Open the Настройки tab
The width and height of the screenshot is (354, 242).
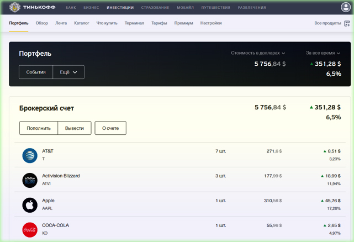click(211, 23)
